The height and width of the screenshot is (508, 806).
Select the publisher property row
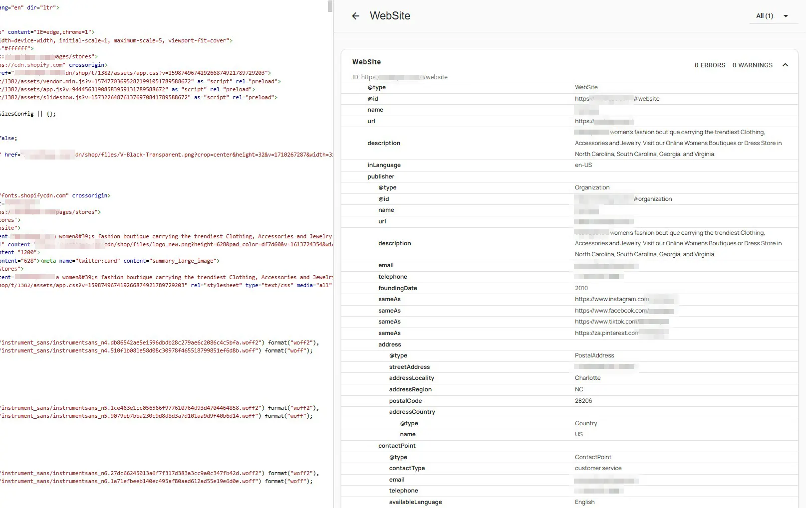[569, 176]
